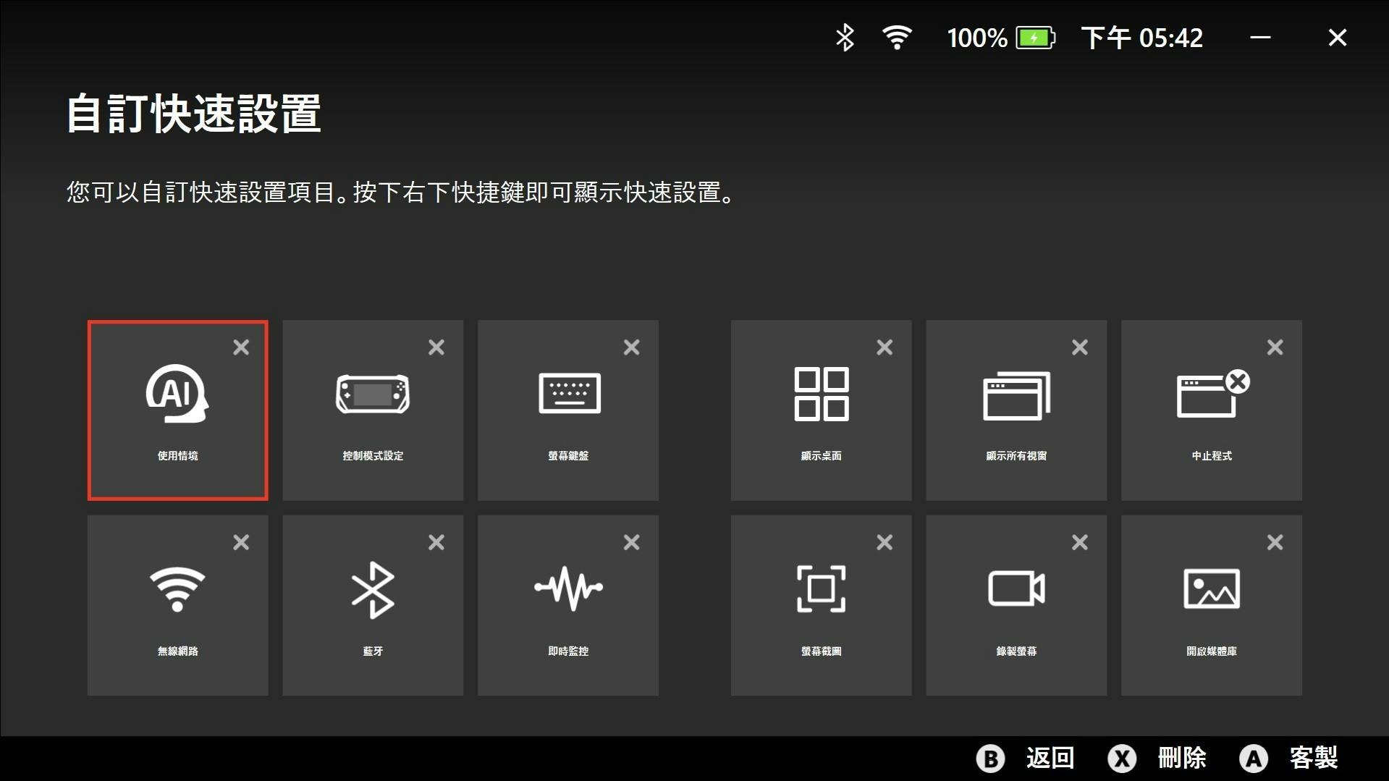Screen dimensions: 1389x781
Task: Click the 下午 05:42 clock text
Action: [x=1142, y=38]
